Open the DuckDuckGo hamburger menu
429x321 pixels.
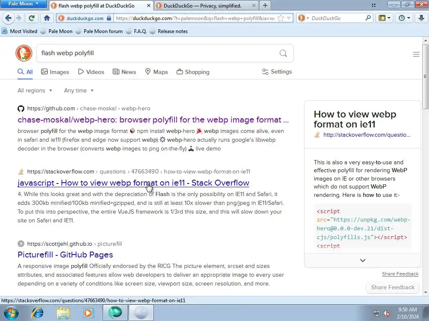416,54
